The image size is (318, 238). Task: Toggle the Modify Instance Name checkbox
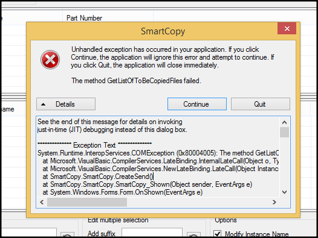coord(218,234)
